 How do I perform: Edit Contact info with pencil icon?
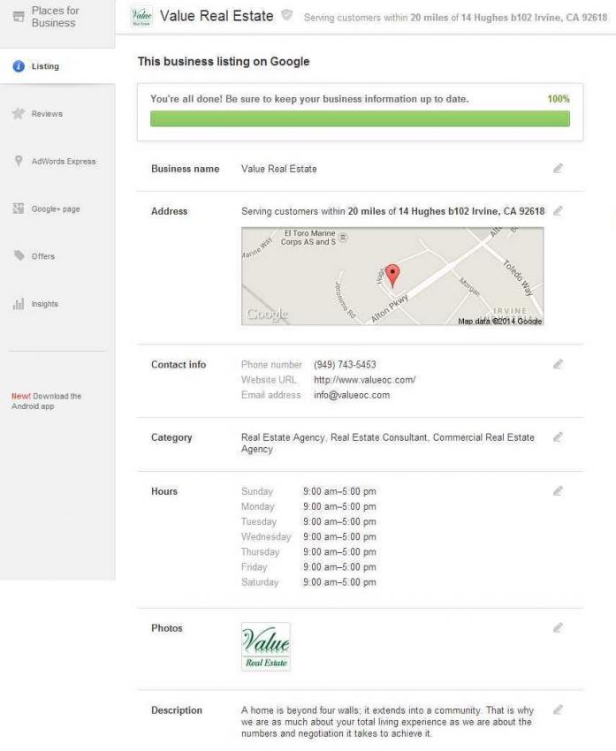[558, 364]
